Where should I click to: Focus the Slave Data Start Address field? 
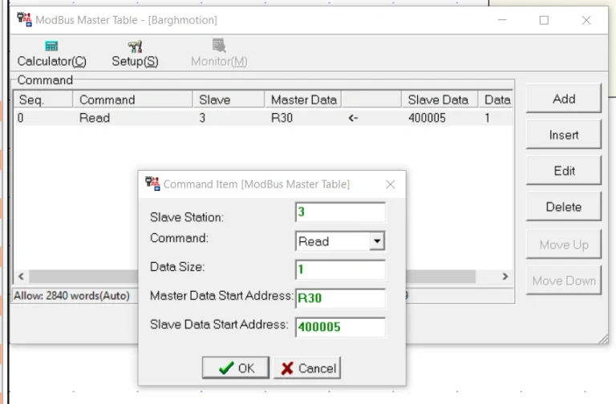340,327
